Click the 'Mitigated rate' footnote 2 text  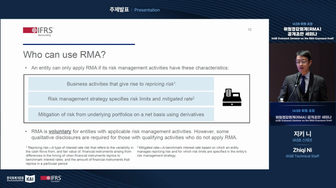(x=192, y=152)
